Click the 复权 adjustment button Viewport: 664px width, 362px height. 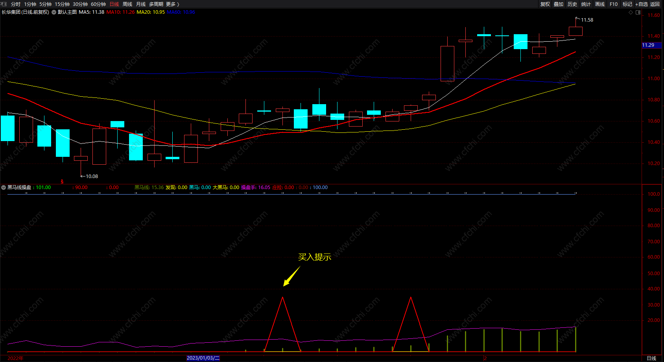pos(545,4)
